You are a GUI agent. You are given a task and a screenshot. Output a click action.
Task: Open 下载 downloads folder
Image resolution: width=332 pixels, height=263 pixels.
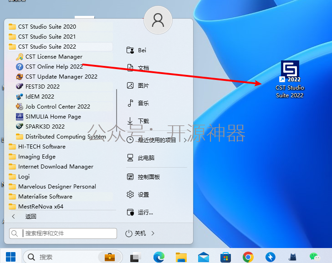click(x=138, y=121)
